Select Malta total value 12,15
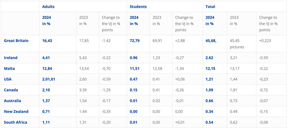288x128 pixels. [210, 69]
